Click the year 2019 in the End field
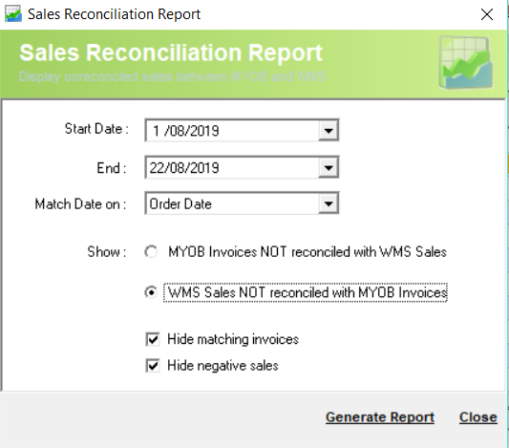Viewport: 509px width, 448px height. point(207,168)
